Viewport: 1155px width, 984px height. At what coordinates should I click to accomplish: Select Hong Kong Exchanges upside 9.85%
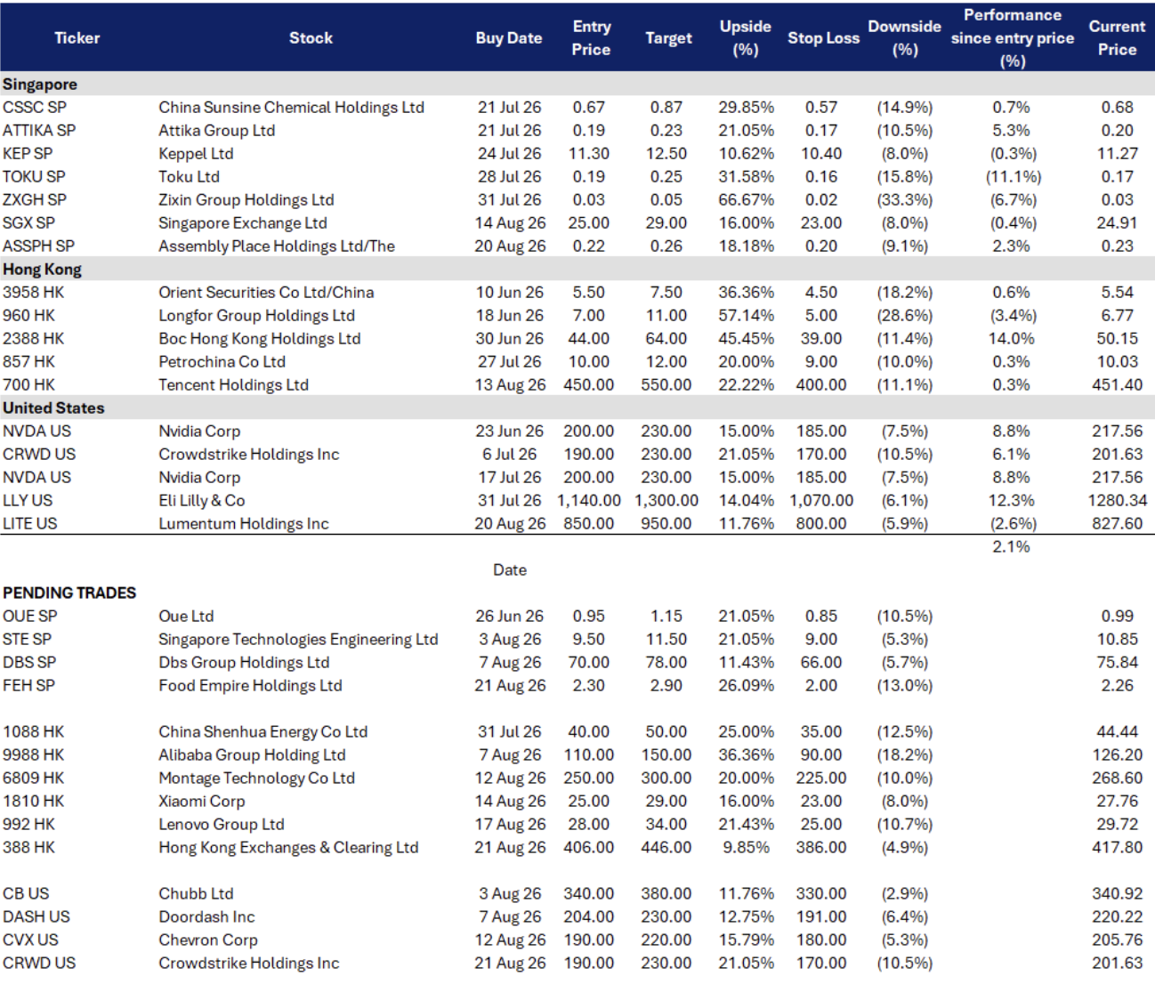[x=747, y=848]
